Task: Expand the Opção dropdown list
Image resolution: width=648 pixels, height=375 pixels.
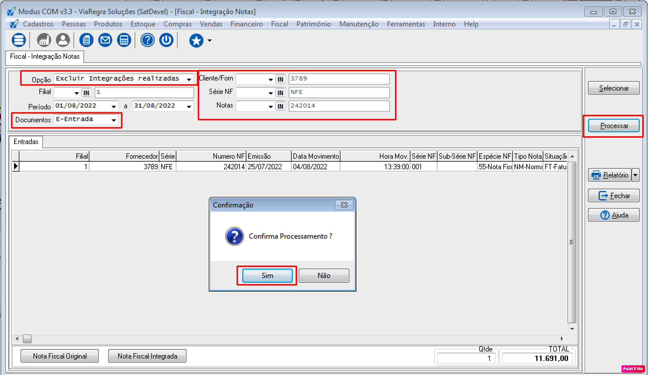Action: pyautogui.click(x=189, y=79)
